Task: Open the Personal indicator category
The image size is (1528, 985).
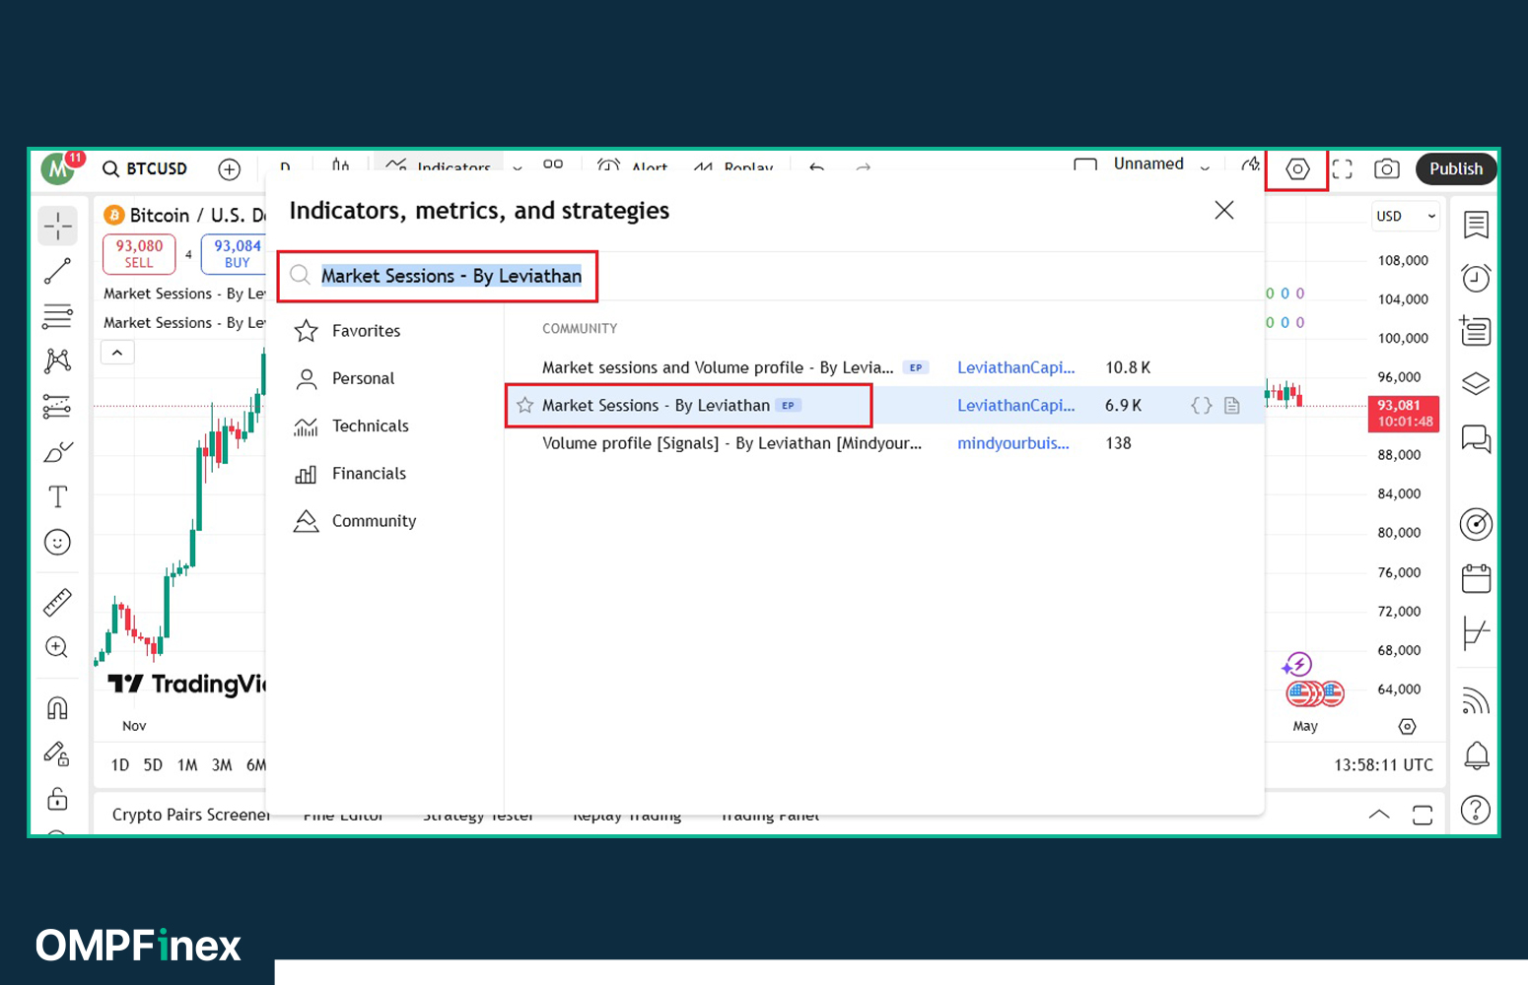Action: tap(384, 378)
